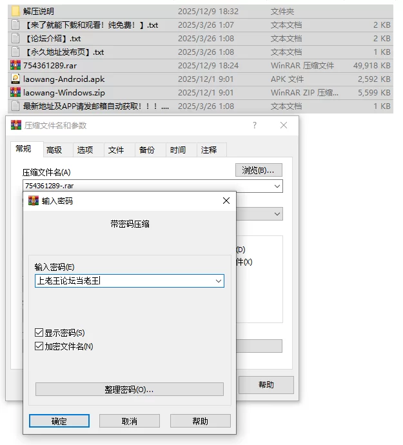Close the 压缩文件名和参数 window
Viewport: 403px width, 445px height.
284,125
